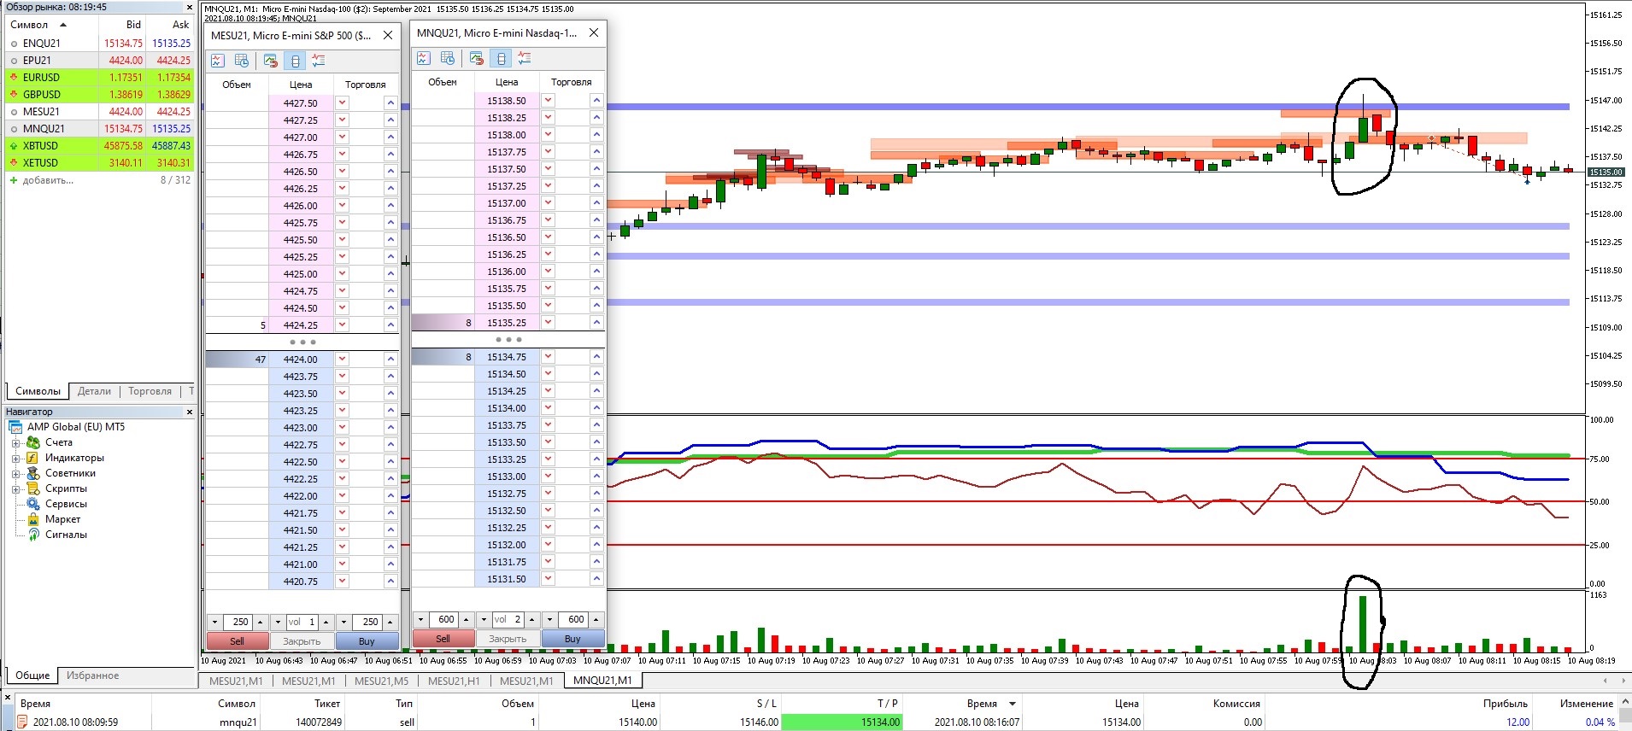Click Закрыть button in MNQU21 window

pos(508,639)
